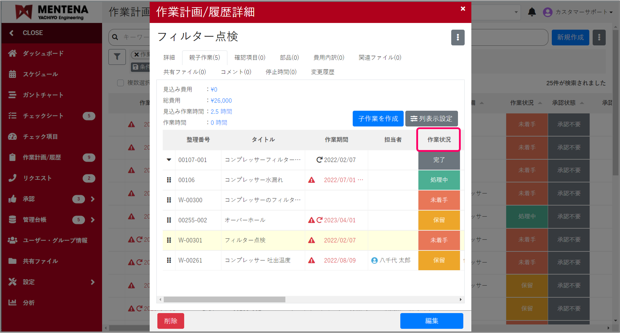The height and width of the screenshot is (333, 620).
Task: Enable the 複数選択 checkbox
Action: click(120, 83)
